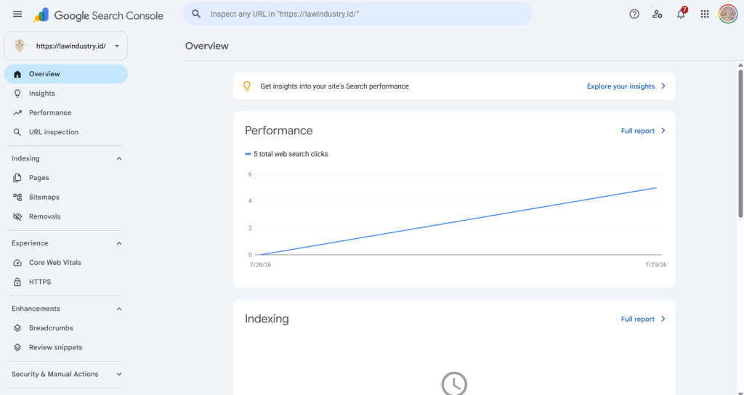The height and width of the screenshot is (395, 744).
Task: Open Review snippets enhancement report
Action: [66, 348]
